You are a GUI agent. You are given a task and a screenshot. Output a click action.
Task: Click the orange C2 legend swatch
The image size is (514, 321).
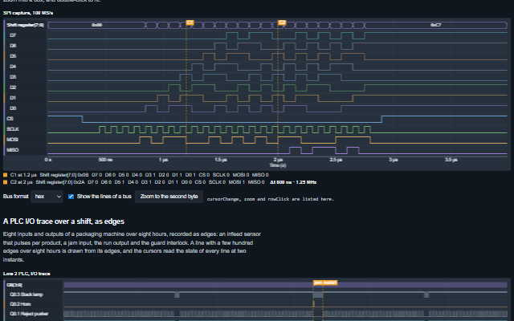point(5,182)
